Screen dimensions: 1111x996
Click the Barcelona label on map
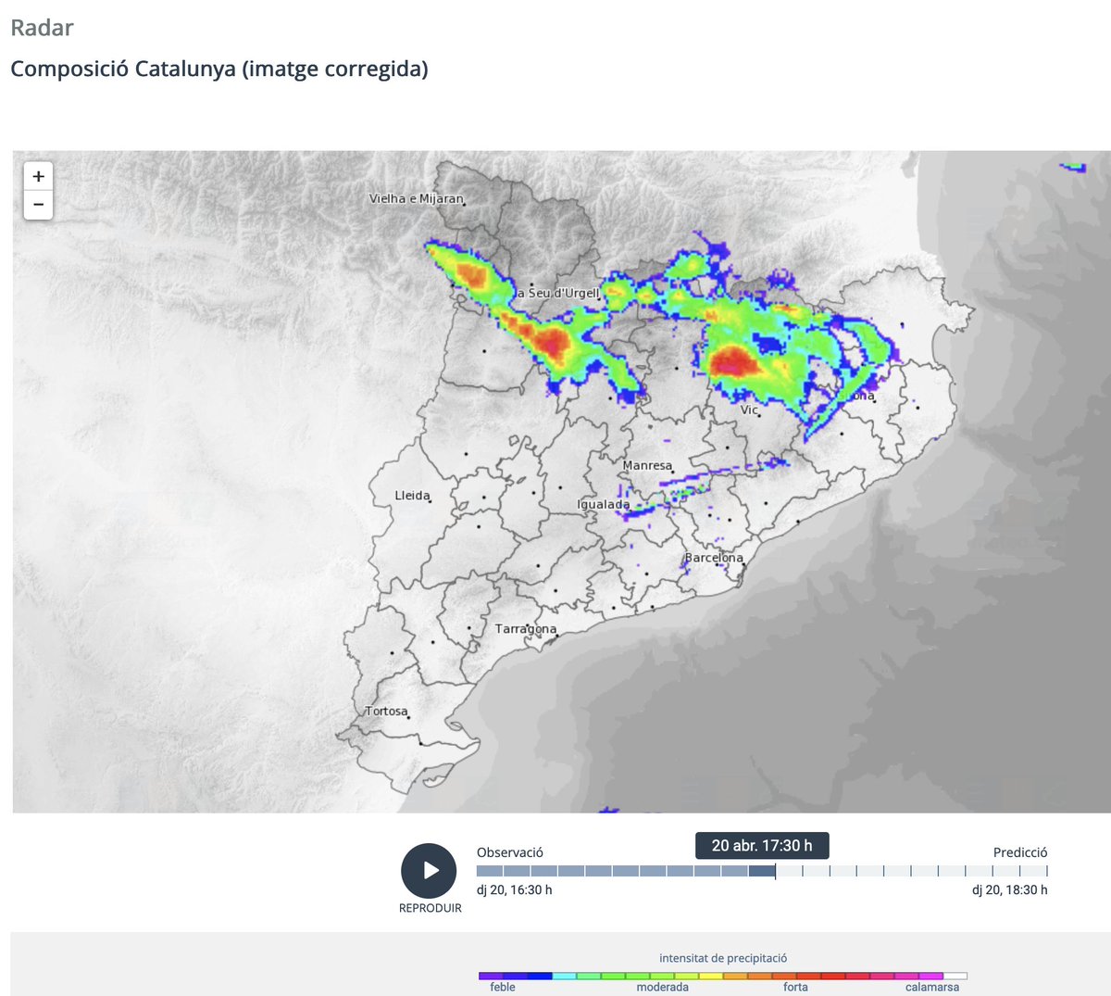click(714, 558)
